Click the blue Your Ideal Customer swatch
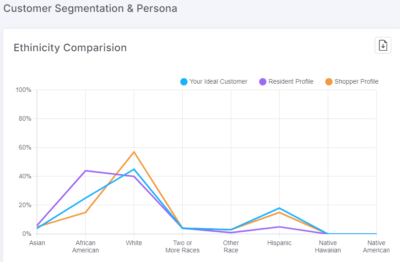 click(184, 82)
